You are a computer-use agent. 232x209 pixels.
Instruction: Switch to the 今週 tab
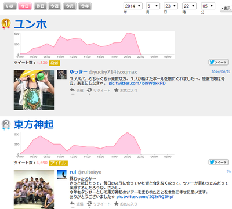pyautogui.click(x=55, y=6)
